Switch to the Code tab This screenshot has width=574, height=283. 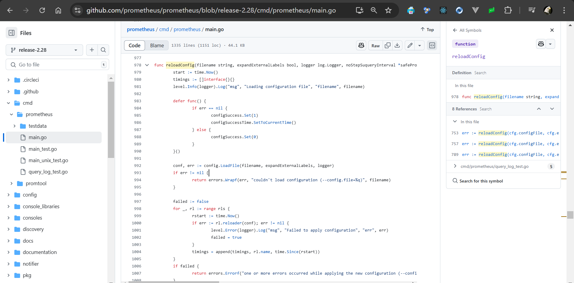[x=135, y=45]
